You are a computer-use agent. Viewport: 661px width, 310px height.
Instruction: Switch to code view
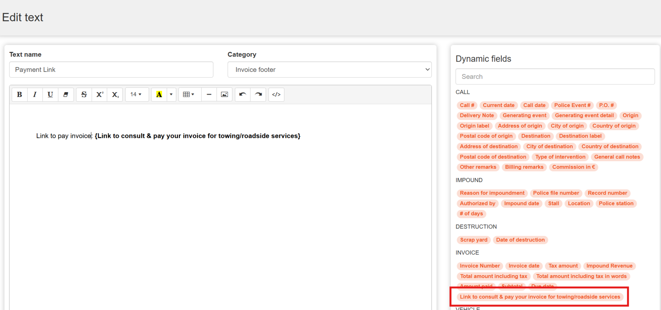point(276,94)
